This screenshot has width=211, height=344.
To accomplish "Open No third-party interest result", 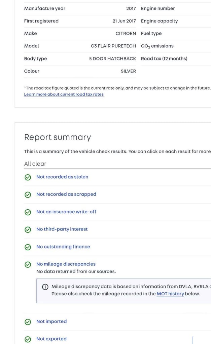I will 62,229.
